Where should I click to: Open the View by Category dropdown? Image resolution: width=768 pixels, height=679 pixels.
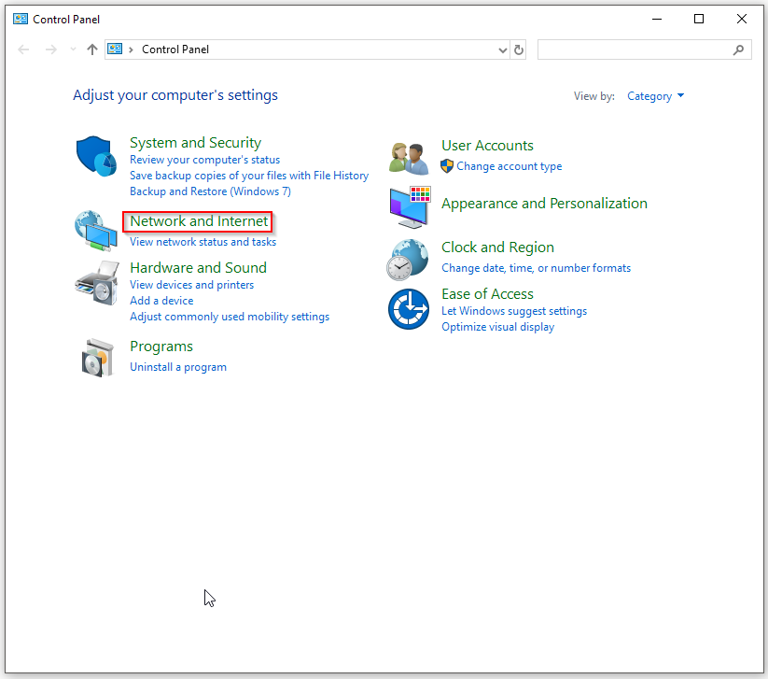tap(655, 96)
